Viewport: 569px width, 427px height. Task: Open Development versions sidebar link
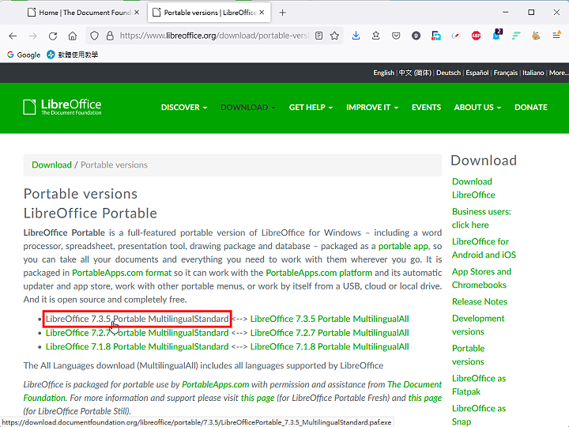[x=478, y=325]
